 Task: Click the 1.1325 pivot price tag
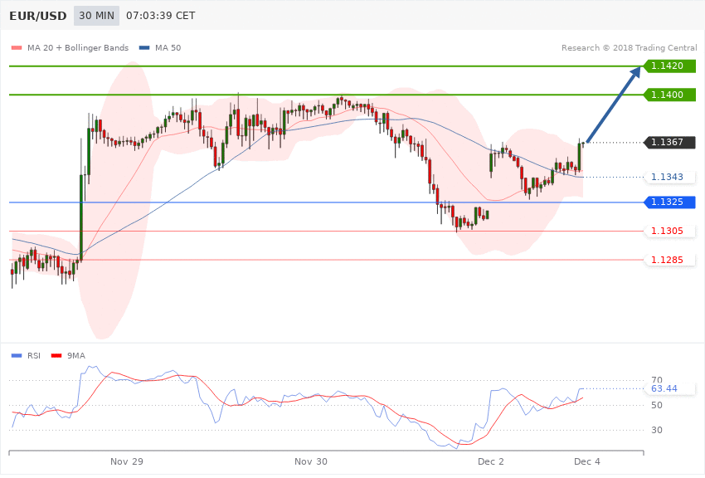point(670,202)
